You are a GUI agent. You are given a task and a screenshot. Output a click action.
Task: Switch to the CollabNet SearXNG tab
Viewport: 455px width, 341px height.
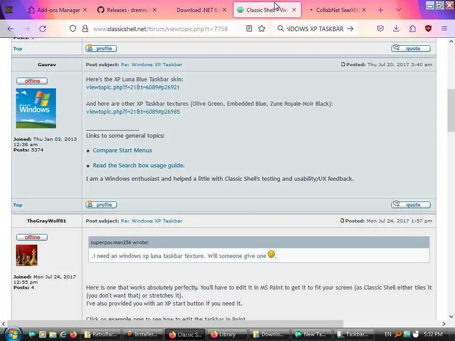coord(337,10)
